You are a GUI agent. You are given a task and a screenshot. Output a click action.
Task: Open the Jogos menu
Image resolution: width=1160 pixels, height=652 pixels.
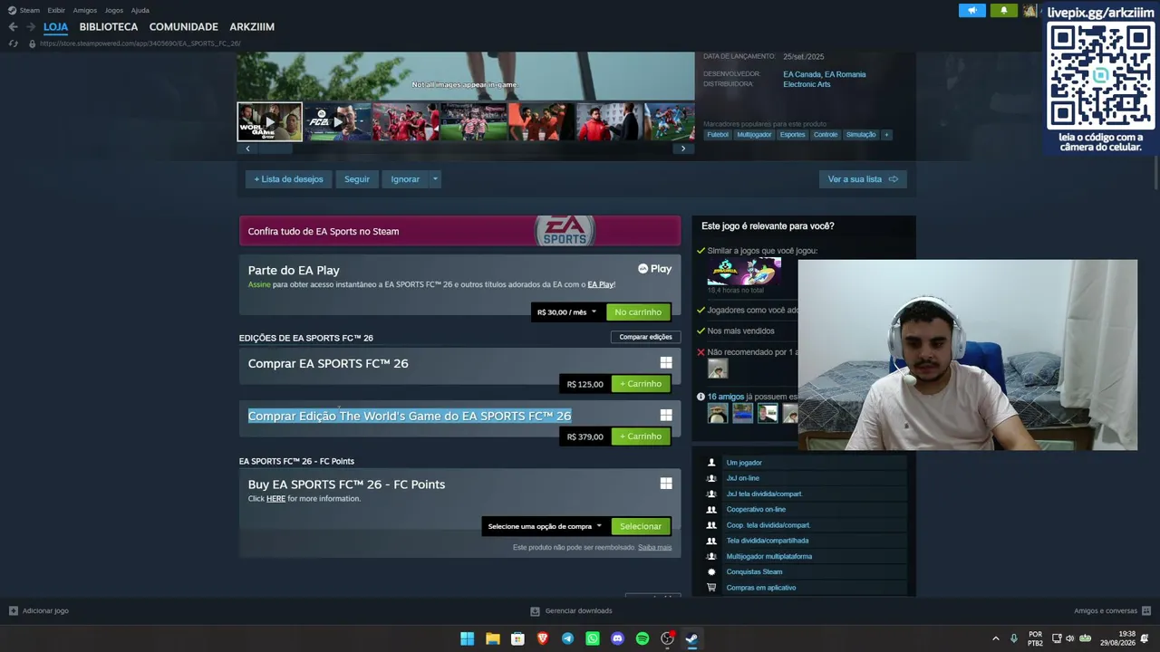click(x=114, y=10)
